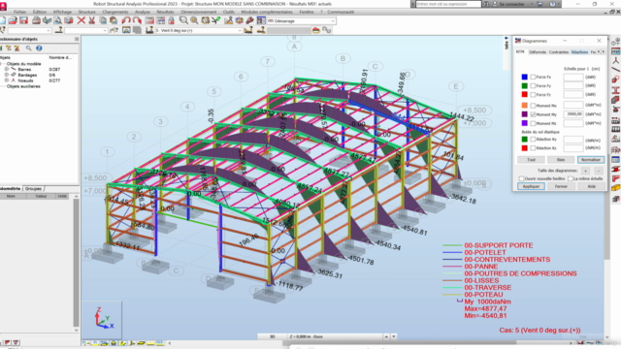The height and width of the screenshot is (349, 621).
Task: Click the magnifier zoom window icon
Action: [x=183, y=20]
